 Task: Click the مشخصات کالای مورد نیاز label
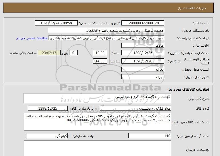pos(191,122)
